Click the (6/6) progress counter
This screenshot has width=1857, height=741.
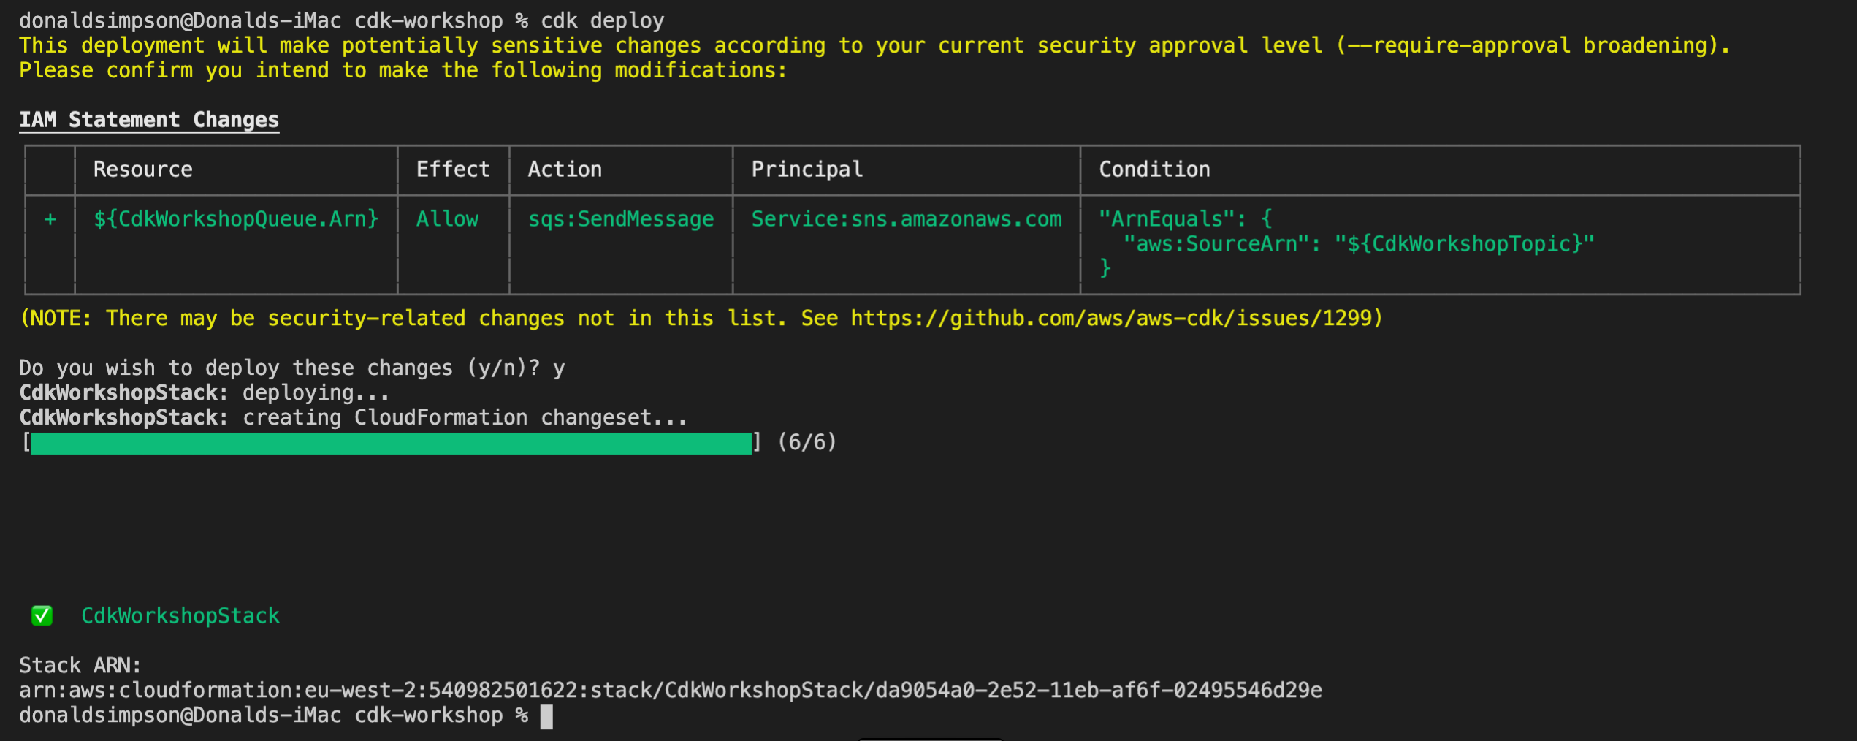tap(807, 442)
